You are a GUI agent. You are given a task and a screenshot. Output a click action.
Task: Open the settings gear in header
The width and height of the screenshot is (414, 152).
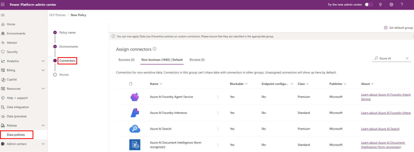tap(391, 4)
